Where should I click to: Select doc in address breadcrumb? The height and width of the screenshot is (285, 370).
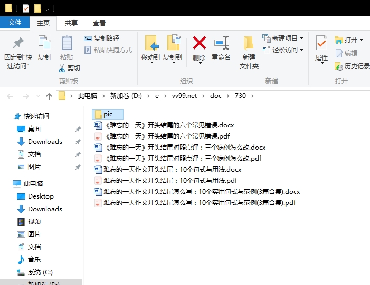[216, 96]
